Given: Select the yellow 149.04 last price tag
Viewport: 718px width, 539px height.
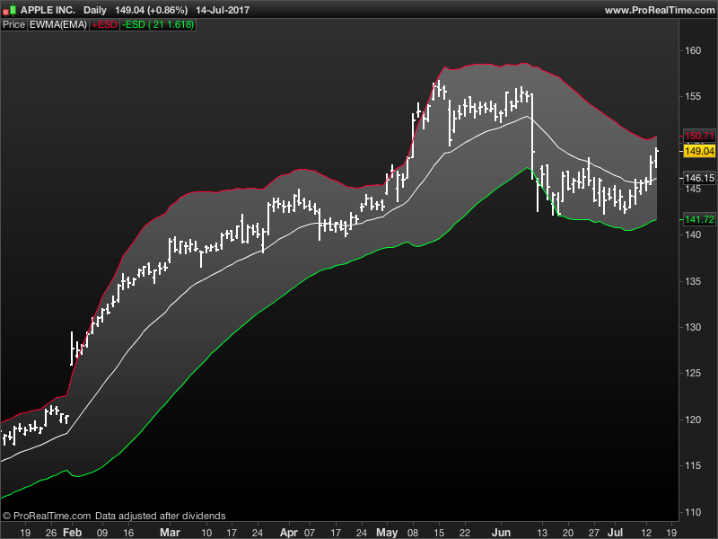Looking at the screenshot, I should (699, 151).
